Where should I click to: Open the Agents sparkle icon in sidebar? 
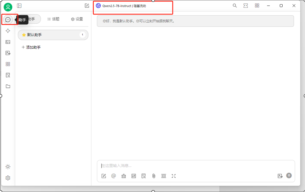[8, 31]
